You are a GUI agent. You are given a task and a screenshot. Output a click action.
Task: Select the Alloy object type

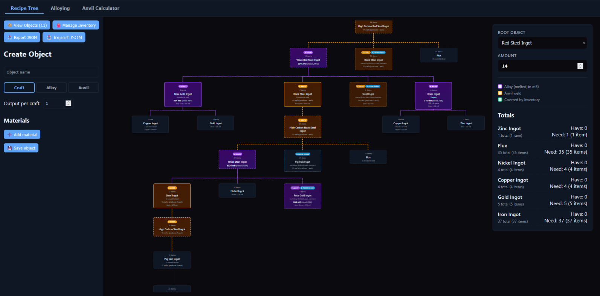point(51,88)
